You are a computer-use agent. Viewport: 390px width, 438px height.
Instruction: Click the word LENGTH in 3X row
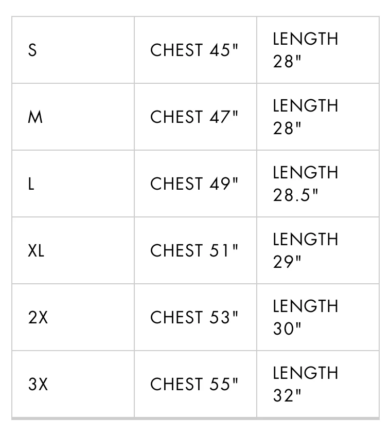tap(306, 373)
